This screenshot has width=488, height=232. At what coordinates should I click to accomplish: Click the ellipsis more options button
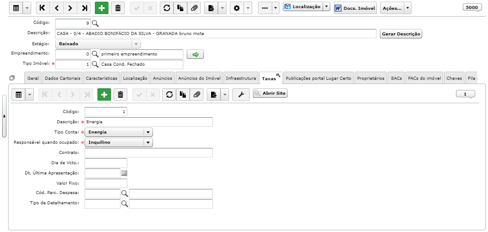(265, 9)
